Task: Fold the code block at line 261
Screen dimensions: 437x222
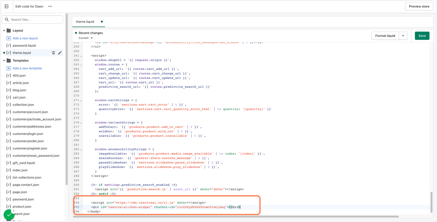Action: [81, 56]
